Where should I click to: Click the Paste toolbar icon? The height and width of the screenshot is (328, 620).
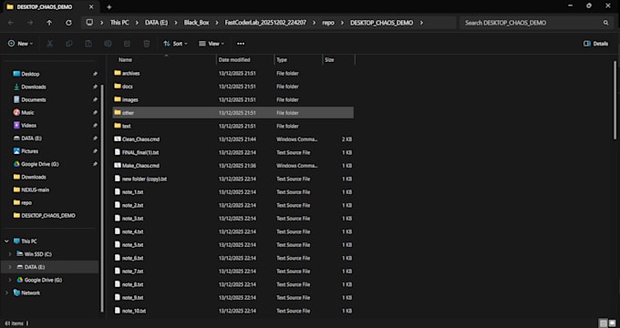(x=88, y=44)
